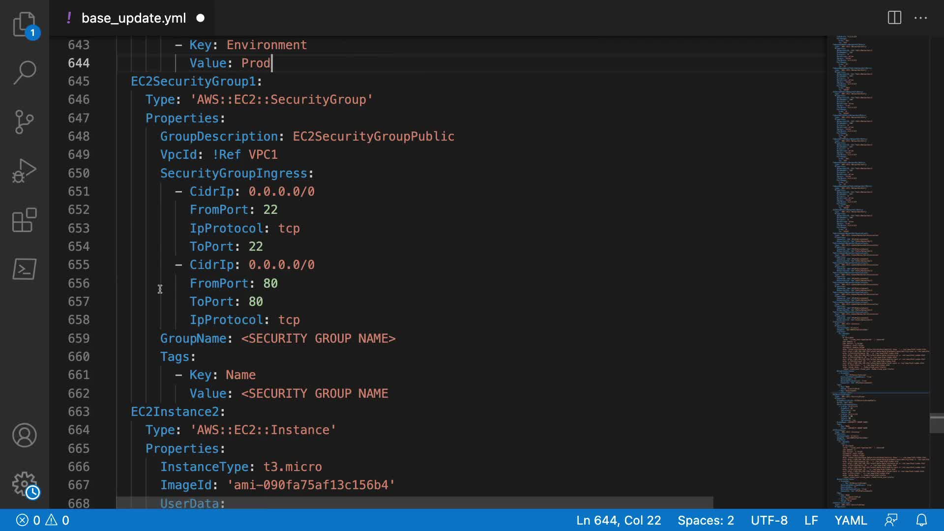
Task: Open the Search view in activity bar
Action: (x=24, y=72)
